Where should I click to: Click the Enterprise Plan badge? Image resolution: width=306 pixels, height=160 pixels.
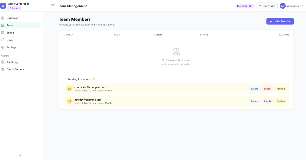click(244, 6)
